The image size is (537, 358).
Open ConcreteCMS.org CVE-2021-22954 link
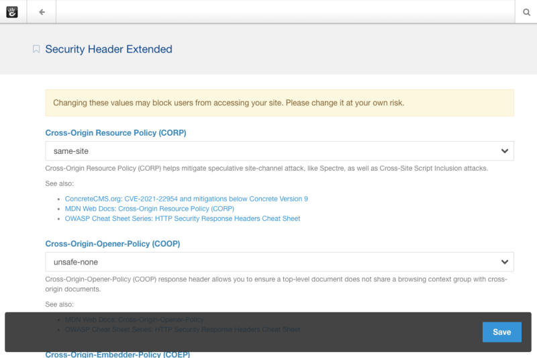(186, 199)
